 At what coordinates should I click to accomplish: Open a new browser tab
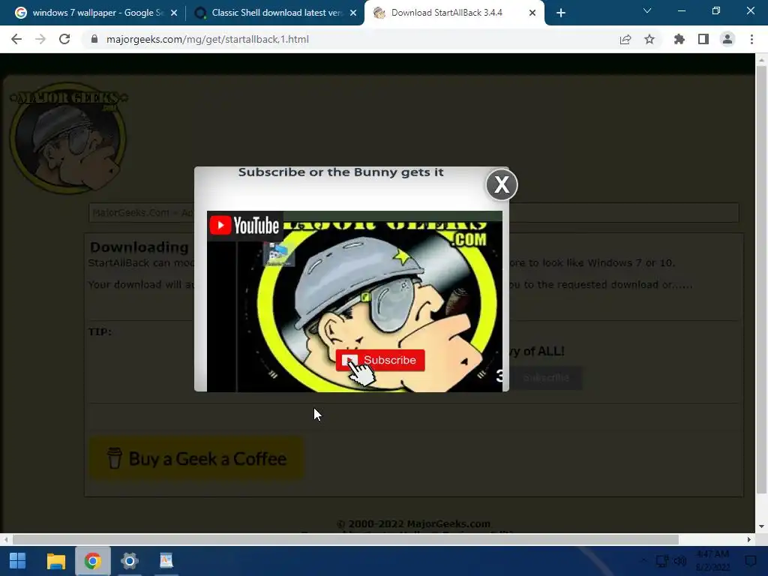click(561, 13)
